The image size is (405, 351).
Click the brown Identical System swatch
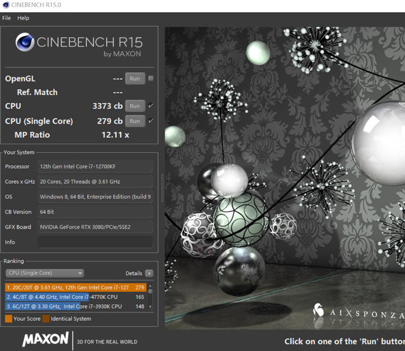46,319
